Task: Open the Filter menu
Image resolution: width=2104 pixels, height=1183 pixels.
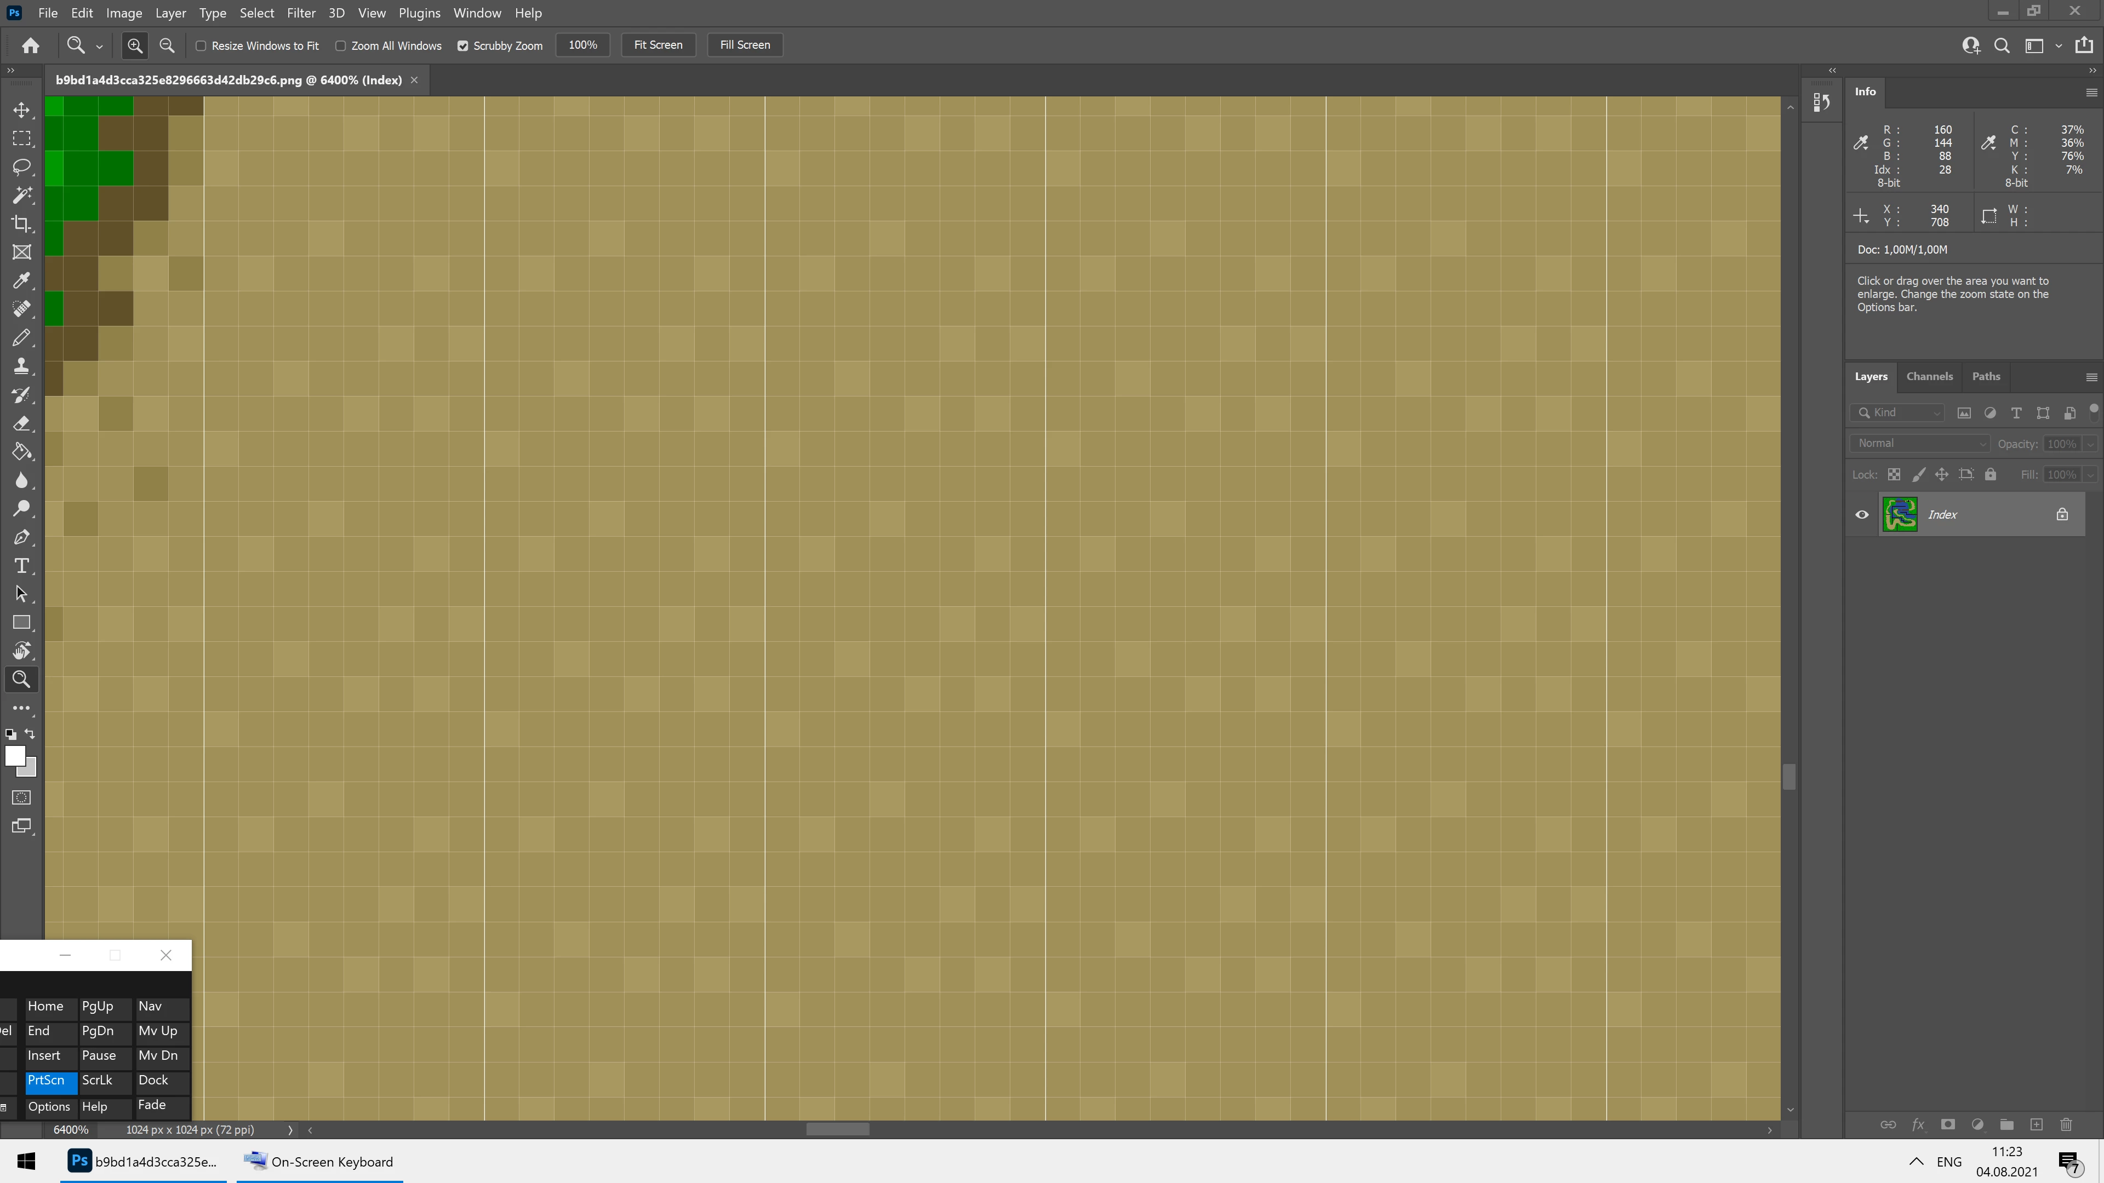Action: [x=301, y=13]
